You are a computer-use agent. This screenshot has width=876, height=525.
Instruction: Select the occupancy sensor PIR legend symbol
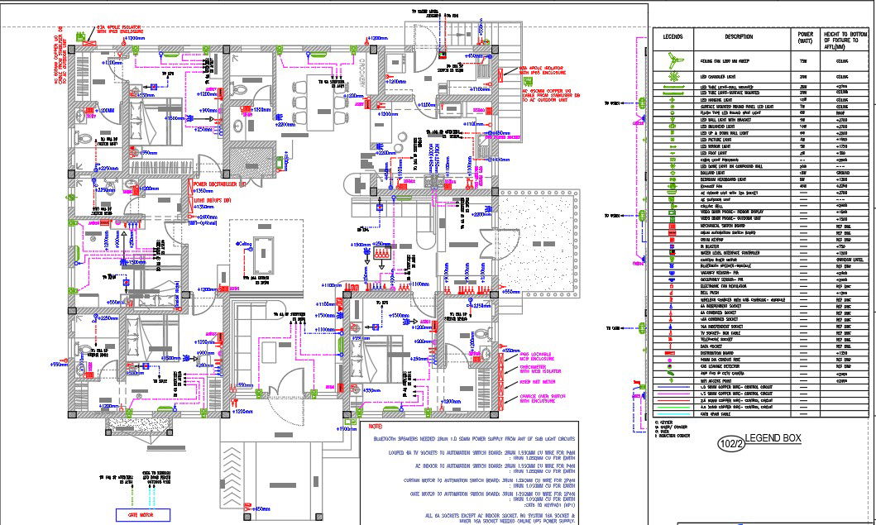[671, 281]
